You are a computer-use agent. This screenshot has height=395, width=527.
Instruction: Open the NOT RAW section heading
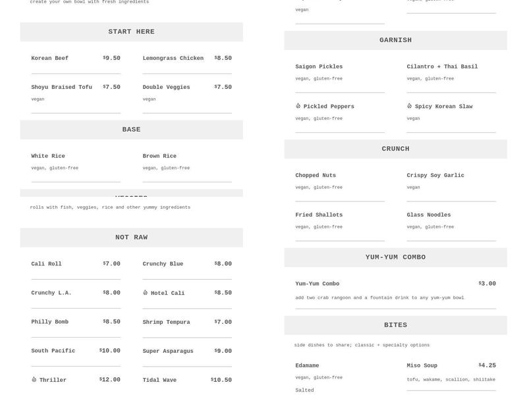(x=131, y=238)
